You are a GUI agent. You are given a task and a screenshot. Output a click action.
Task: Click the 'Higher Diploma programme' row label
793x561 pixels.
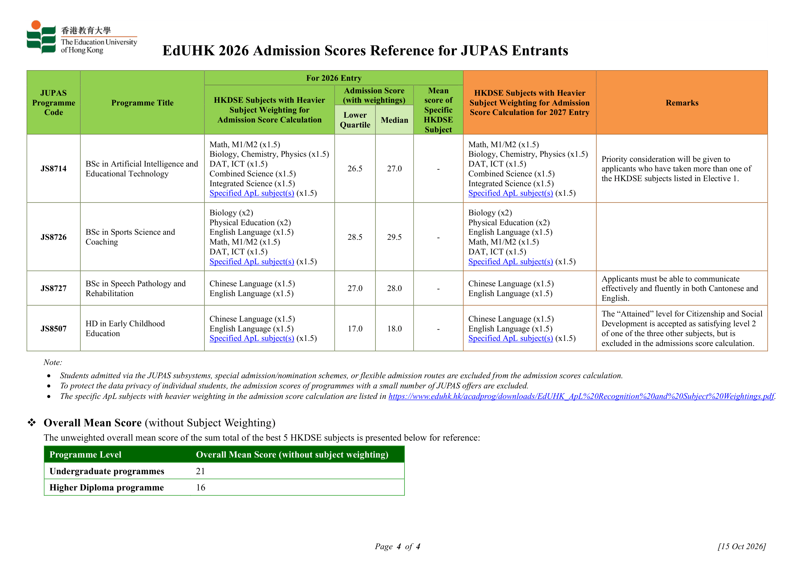click(x=106, y=487)
